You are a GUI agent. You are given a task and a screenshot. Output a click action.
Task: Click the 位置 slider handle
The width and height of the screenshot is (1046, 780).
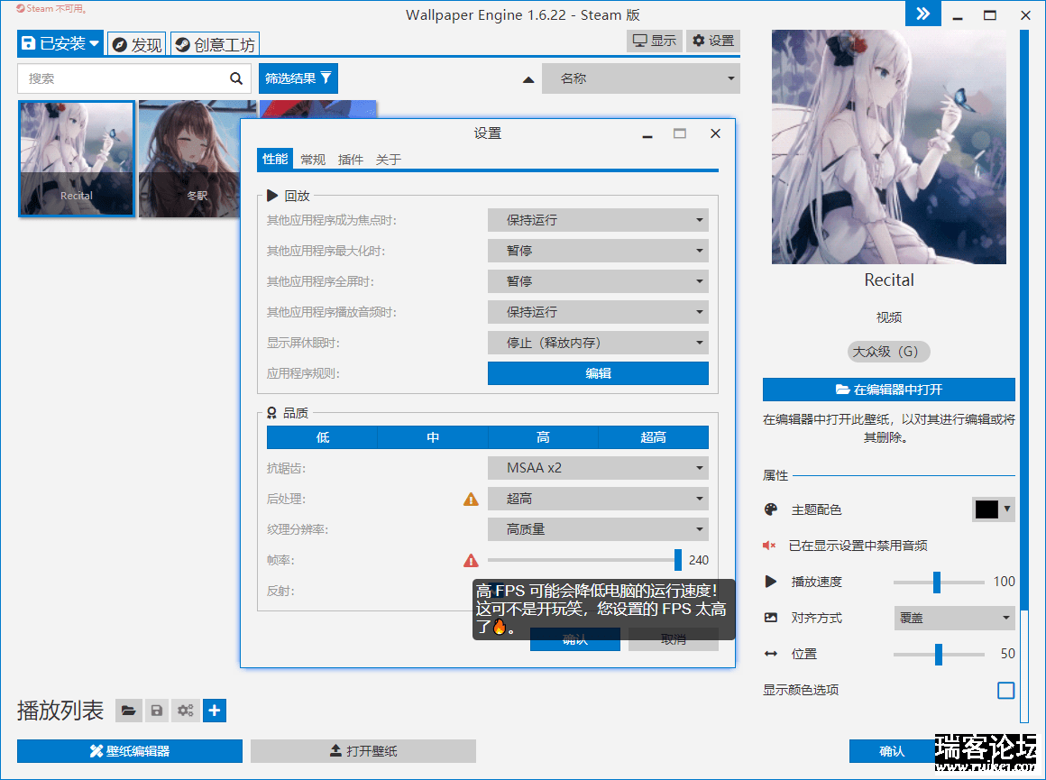[x=939, y=654]
